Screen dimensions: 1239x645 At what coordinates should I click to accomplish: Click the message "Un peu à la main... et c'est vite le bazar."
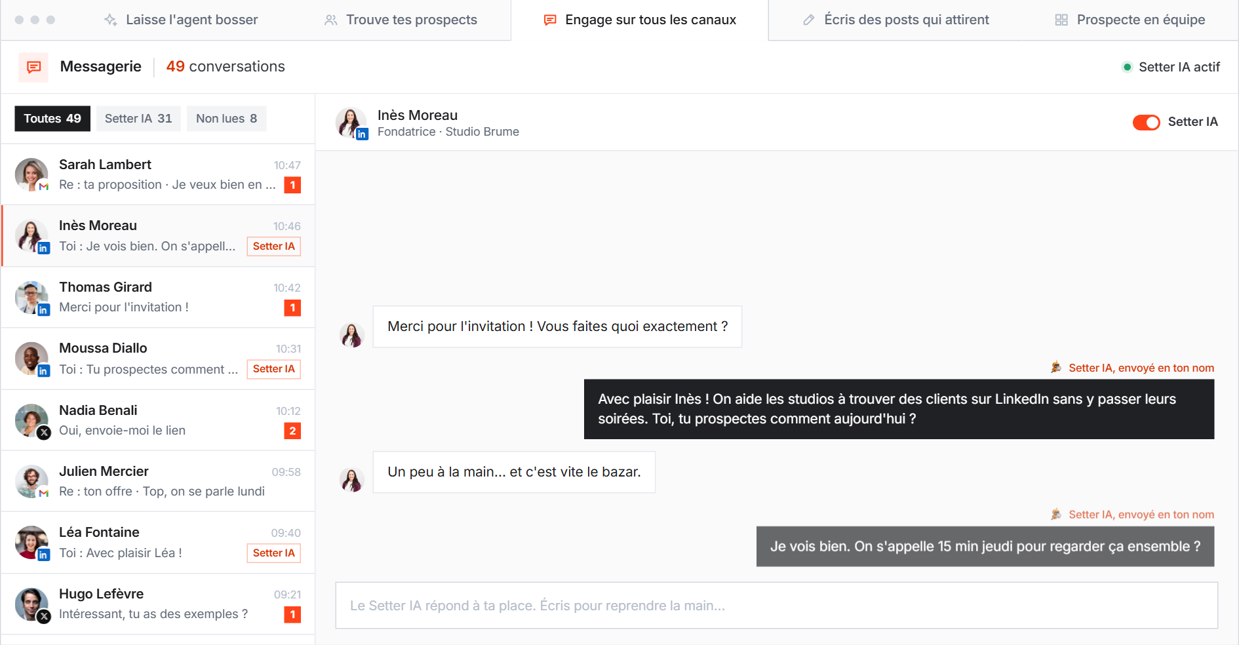click(514, 472)
